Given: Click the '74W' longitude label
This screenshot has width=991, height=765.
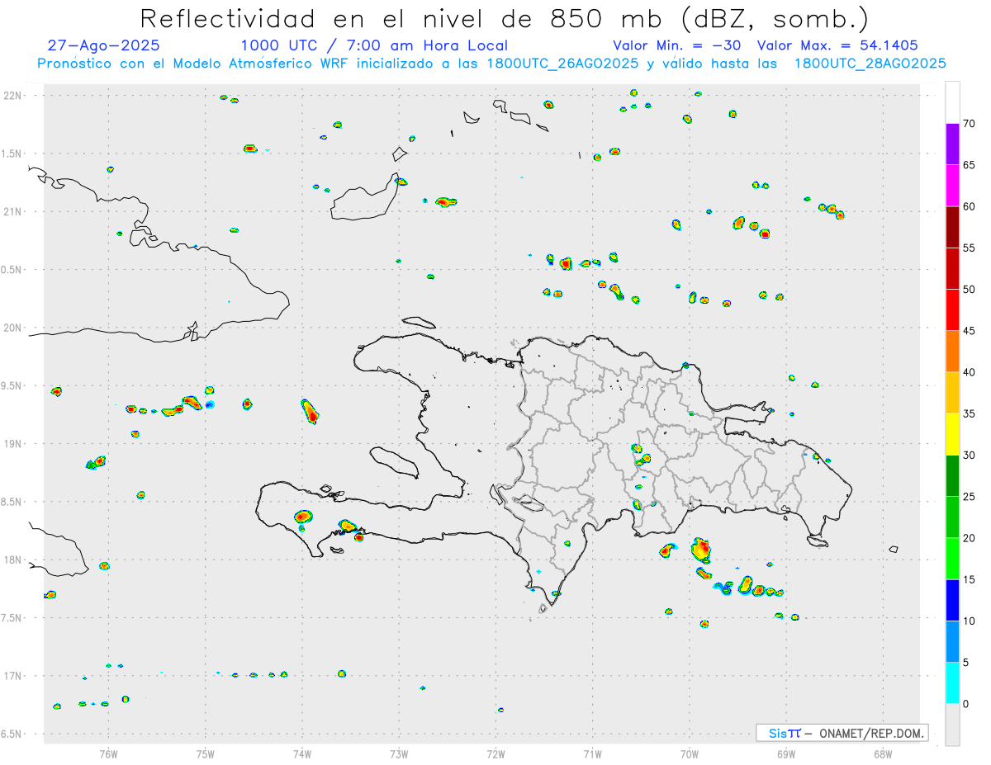Looking at the screenshot, I should click(x=302, y=753).
